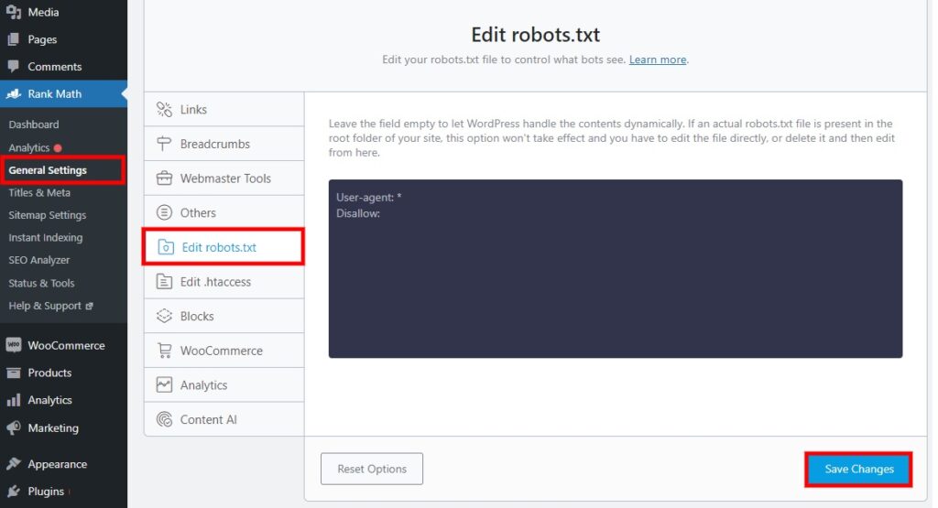Open Instant Indexing settings

pyautogui.click(x=46, y=237)
